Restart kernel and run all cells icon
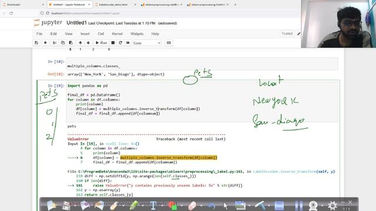The width and height of the screenshot is (376, 211). [x=128, y=43]
